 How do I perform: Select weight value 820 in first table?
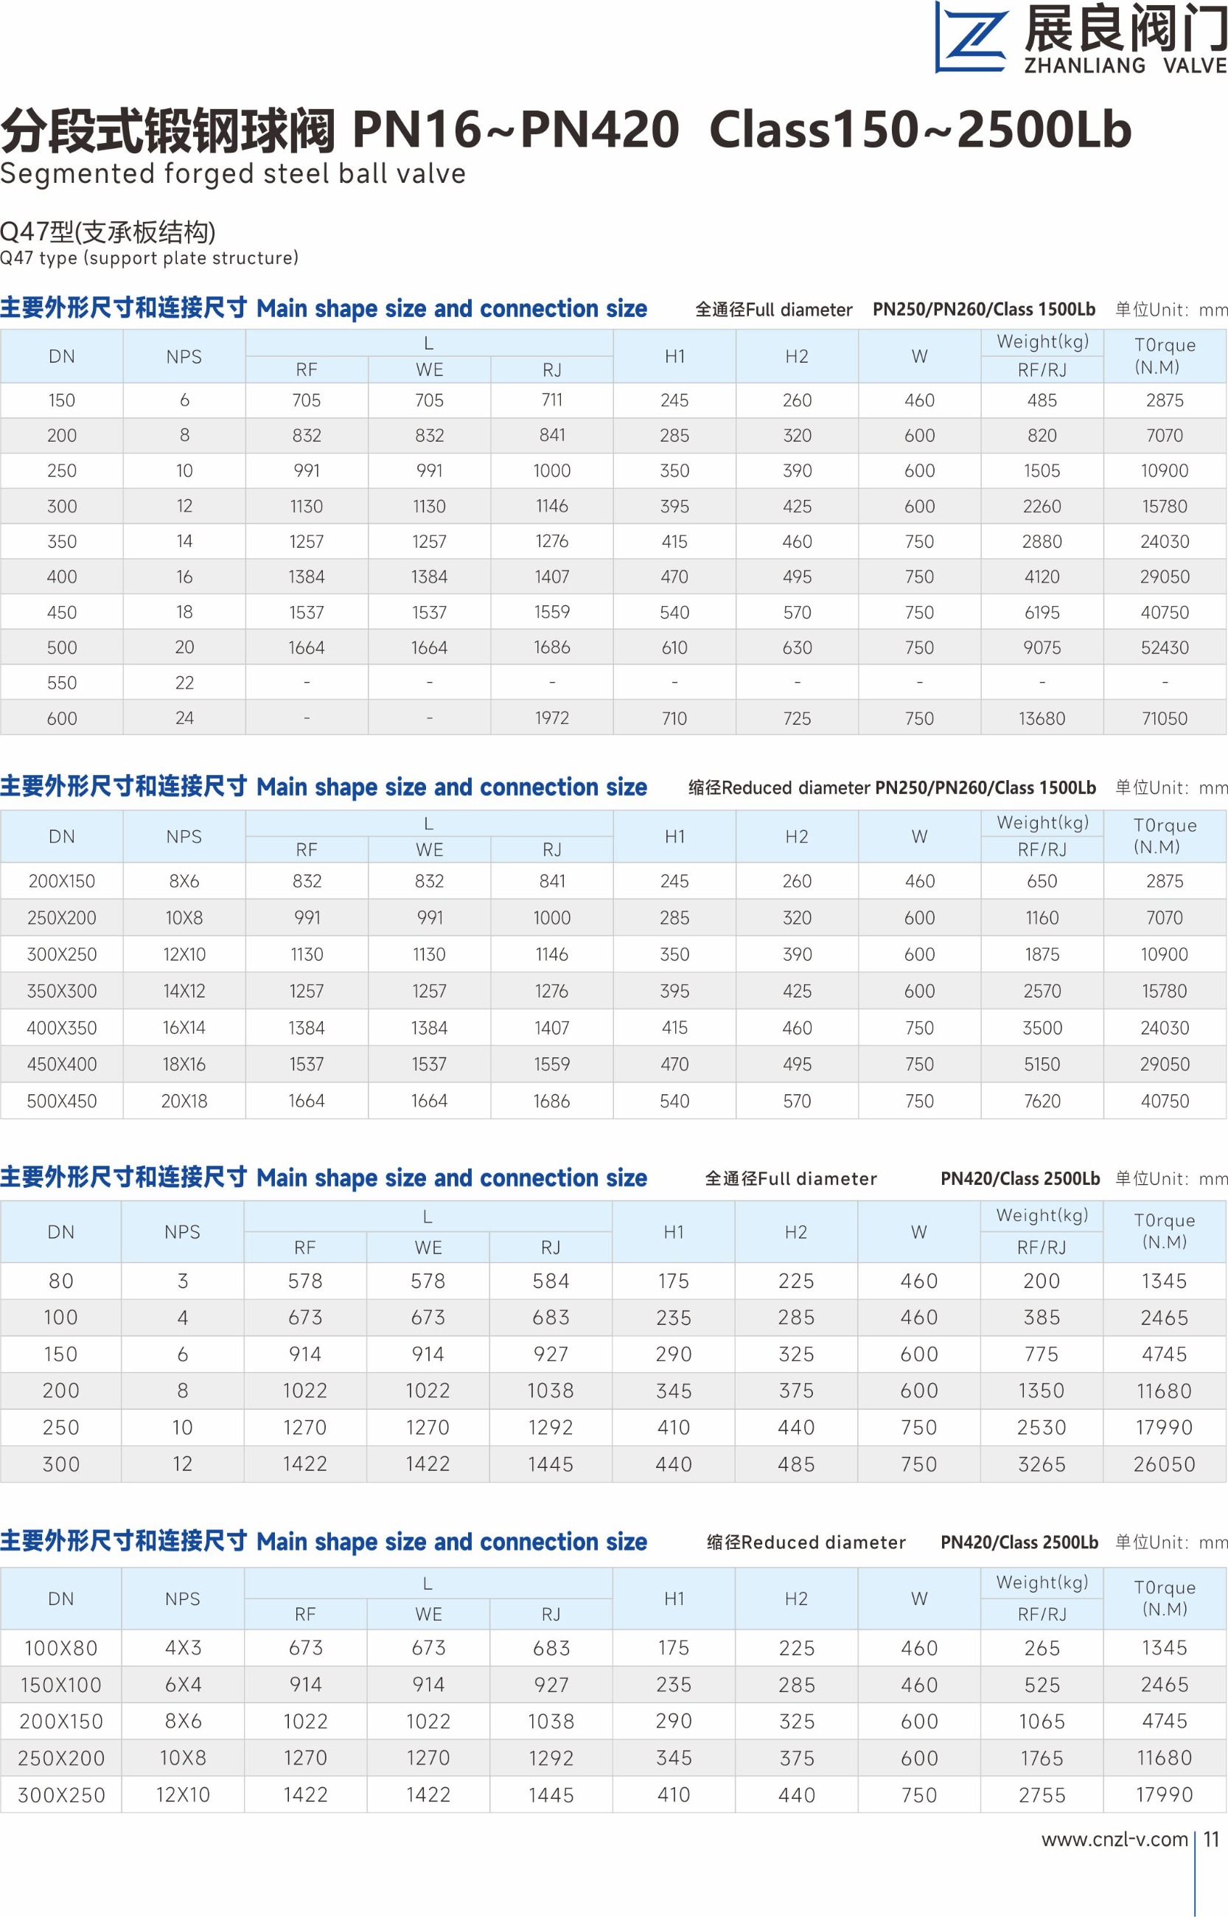point(1042,436)
